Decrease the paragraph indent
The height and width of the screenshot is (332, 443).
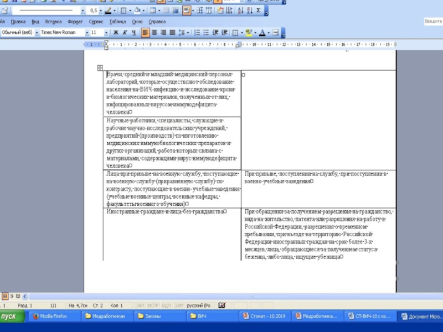215,33
